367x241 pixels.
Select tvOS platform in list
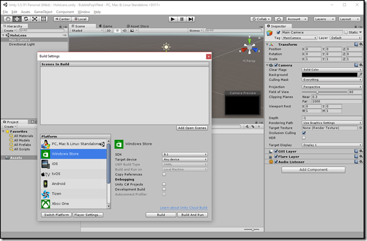(74, 174)
